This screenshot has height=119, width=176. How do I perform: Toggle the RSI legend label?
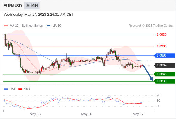coord(12,89)
